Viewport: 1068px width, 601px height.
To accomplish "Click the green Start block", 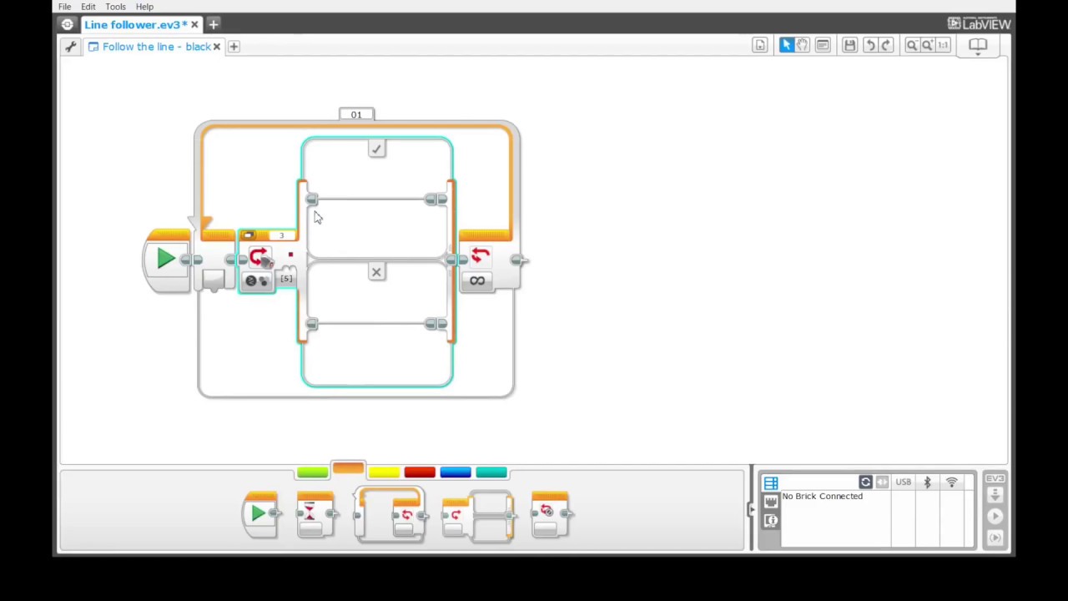I will tap(166, 259).
